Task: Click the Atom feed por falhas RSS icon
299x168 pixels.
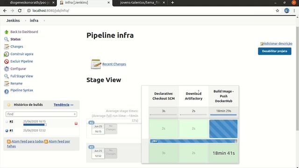Action: click(46, 141)
